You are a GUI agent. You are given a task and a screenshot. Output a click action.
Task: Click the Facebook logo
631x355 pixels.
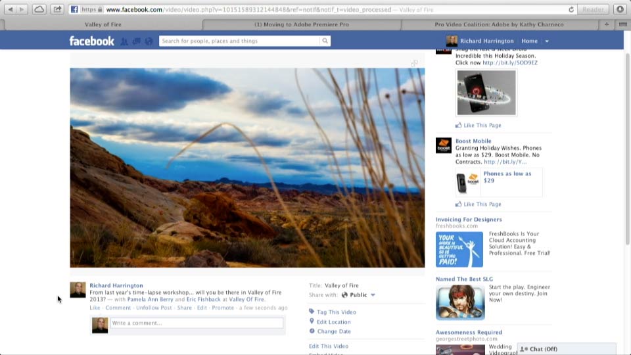click(92, 41)
